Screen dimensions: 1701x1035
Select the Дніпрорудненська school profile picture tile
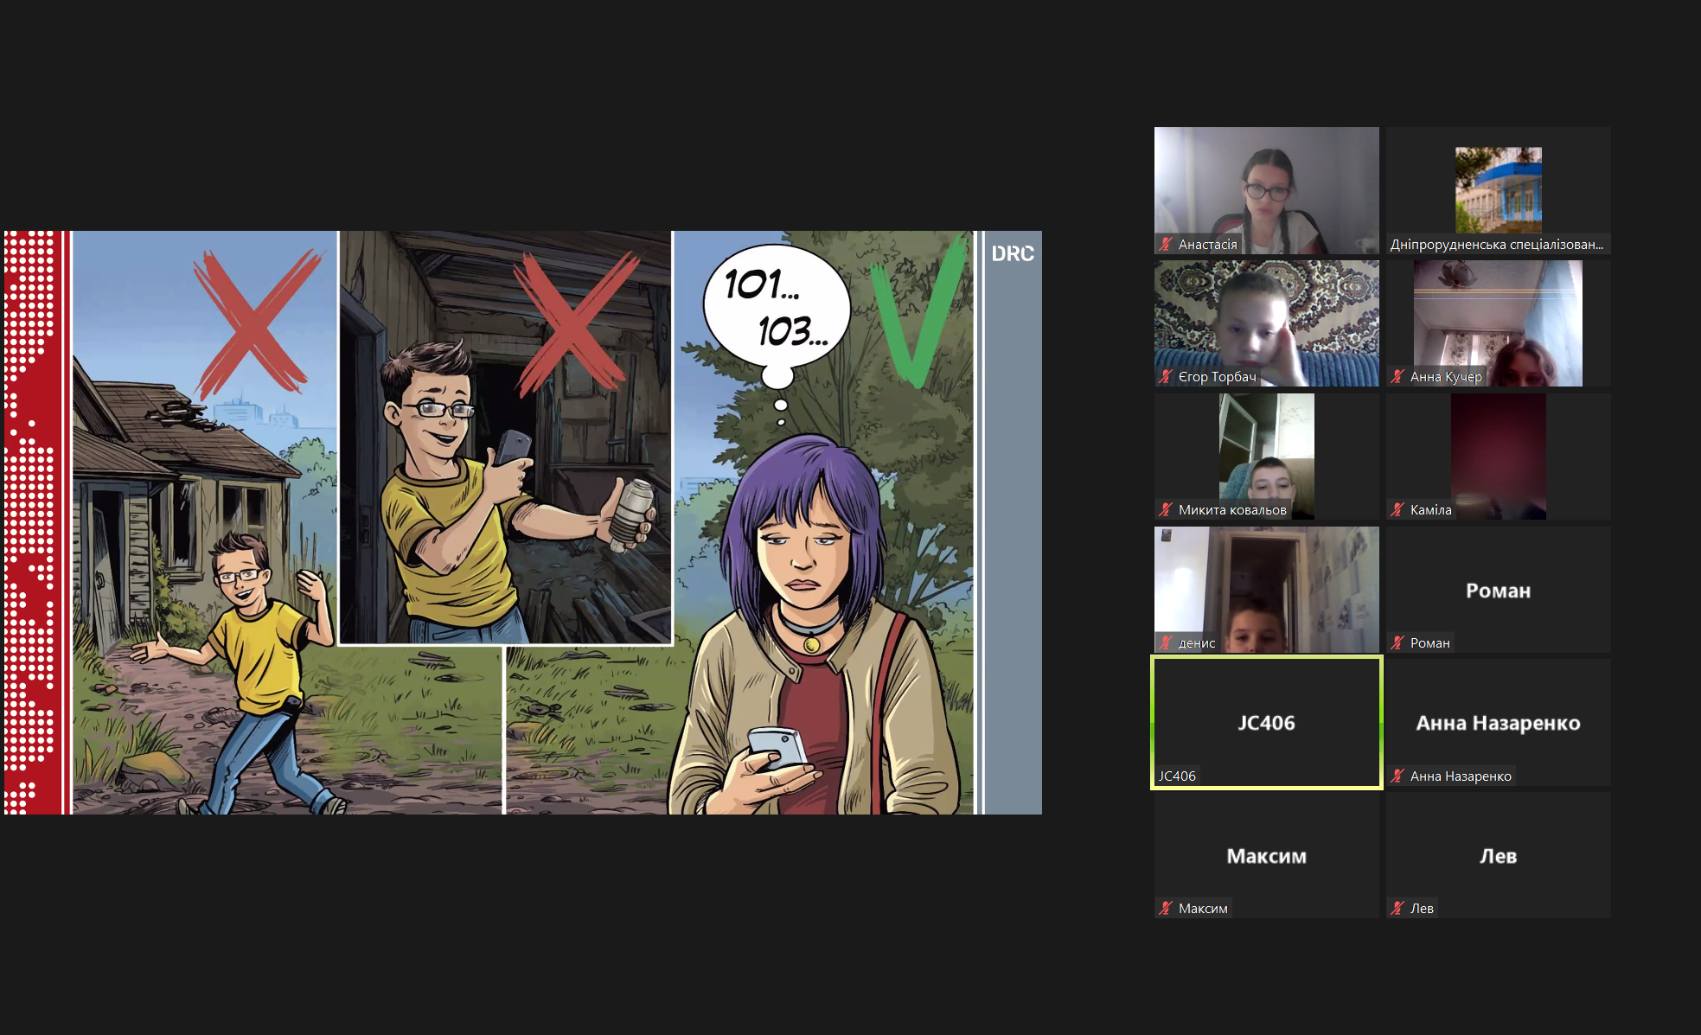[1498, 188]
